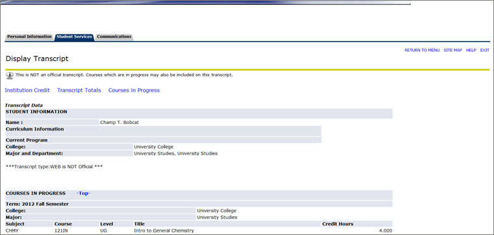The image size is (494, 235).
Task: Click the HELP link
Action: 471,51
